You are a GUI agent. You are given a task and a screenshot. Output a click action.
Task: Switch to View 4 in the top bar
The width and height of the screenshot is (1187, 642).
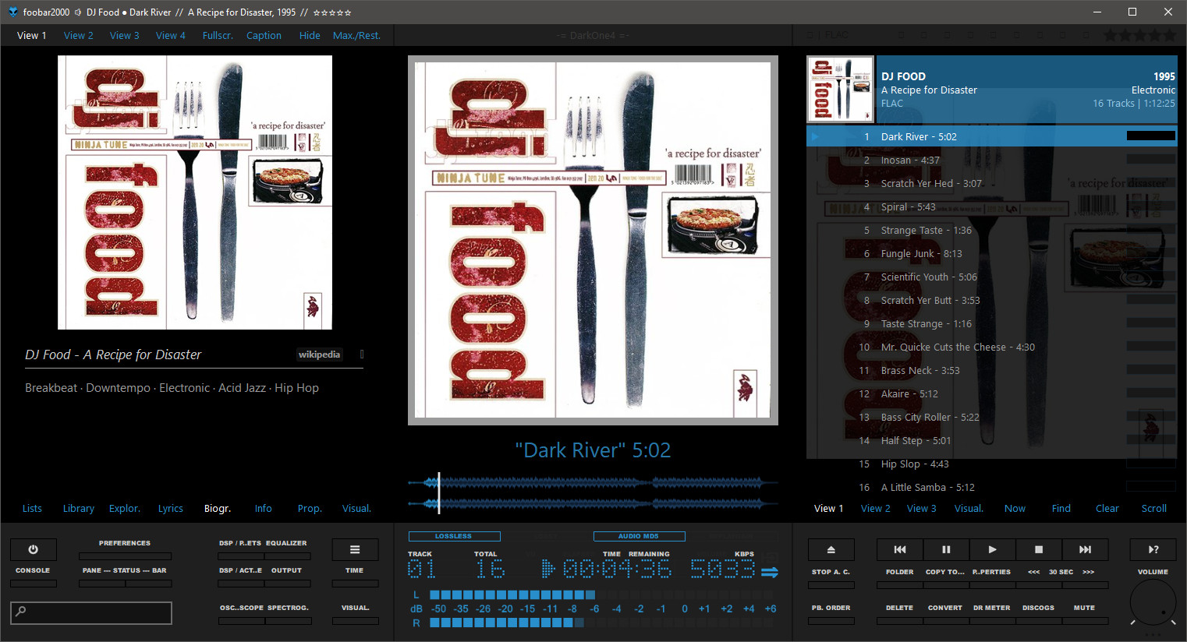[171, 35]
